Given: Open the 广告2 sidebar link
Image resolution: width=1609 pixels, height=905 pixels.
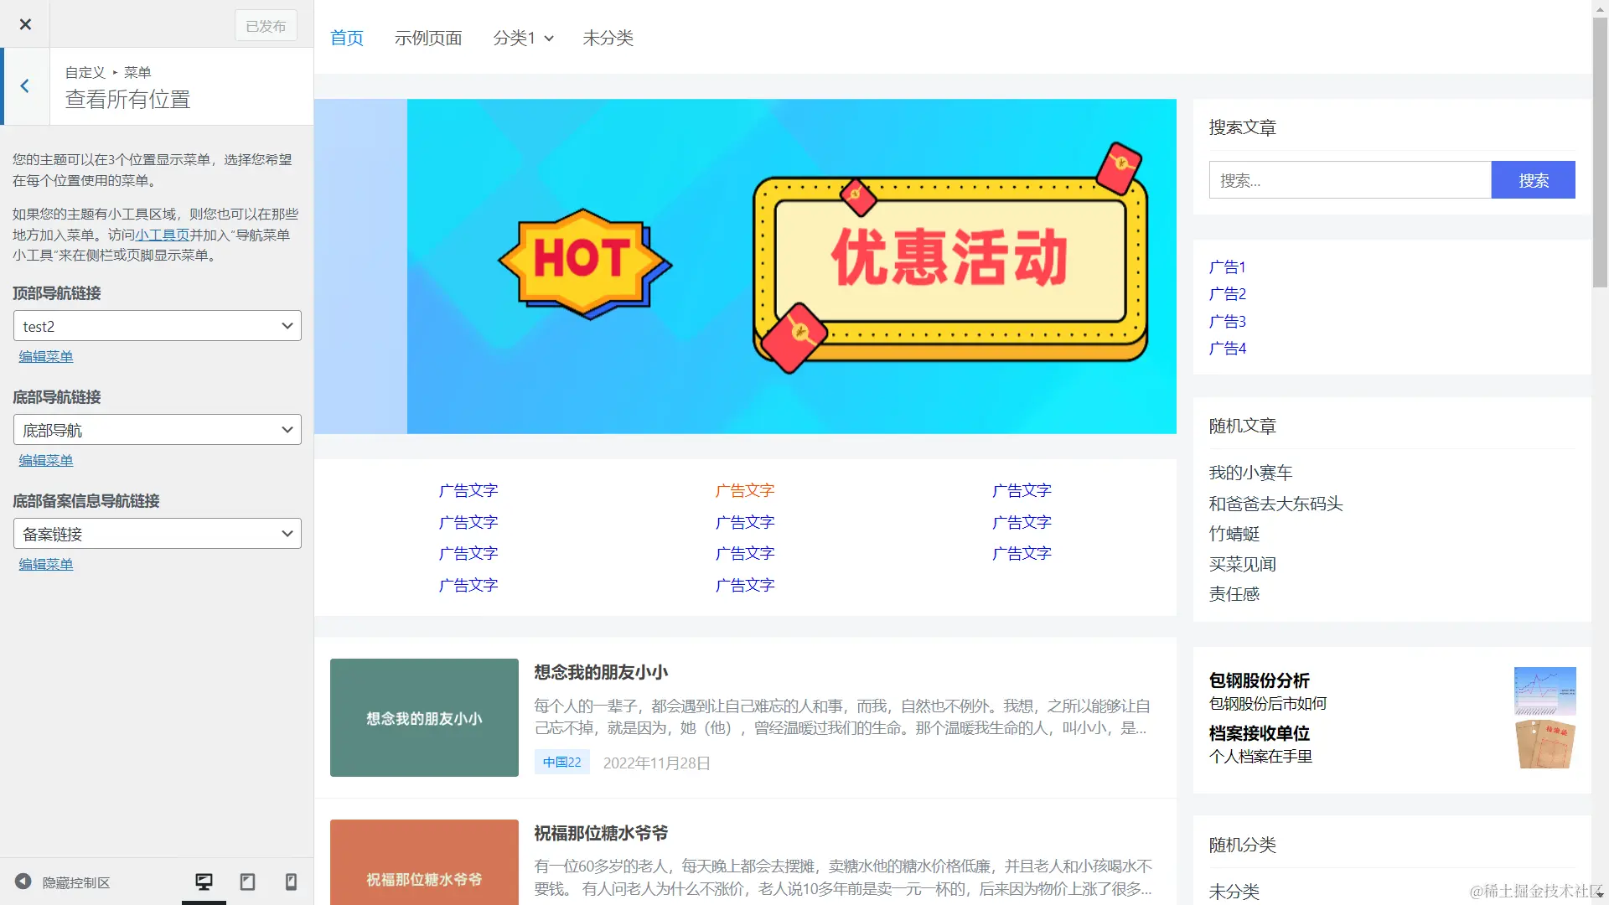Looking at the screenshot, I should [x=1228, y=294].
